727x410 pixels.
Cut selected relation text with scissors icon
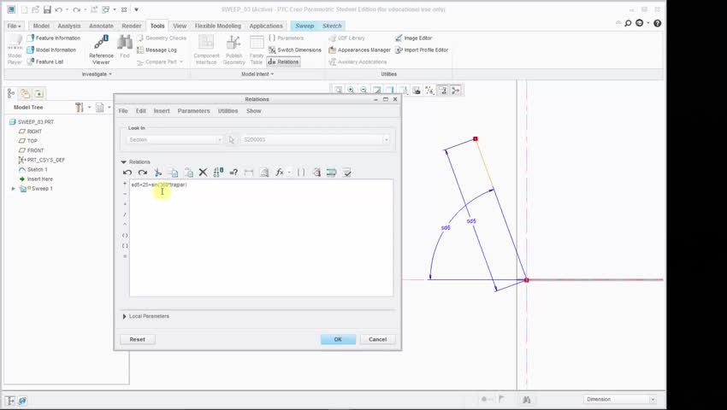click(157, 173)
